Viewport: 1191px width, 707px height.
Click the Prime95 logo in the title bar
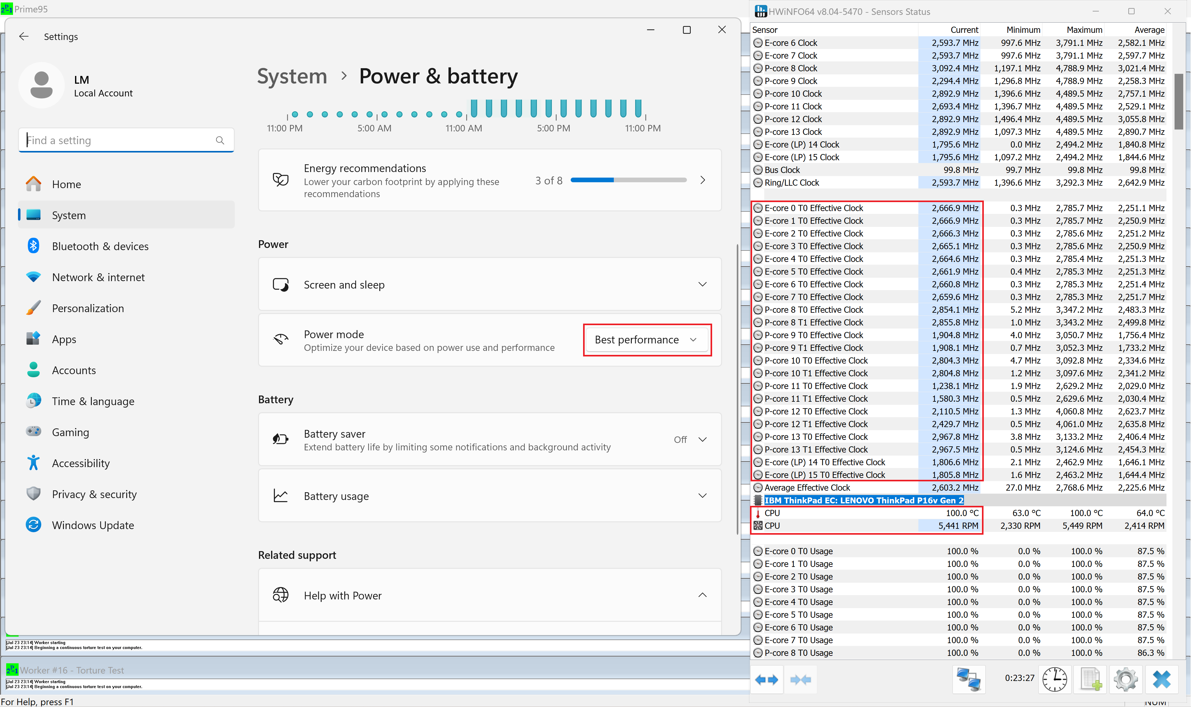tap(7, 9)
